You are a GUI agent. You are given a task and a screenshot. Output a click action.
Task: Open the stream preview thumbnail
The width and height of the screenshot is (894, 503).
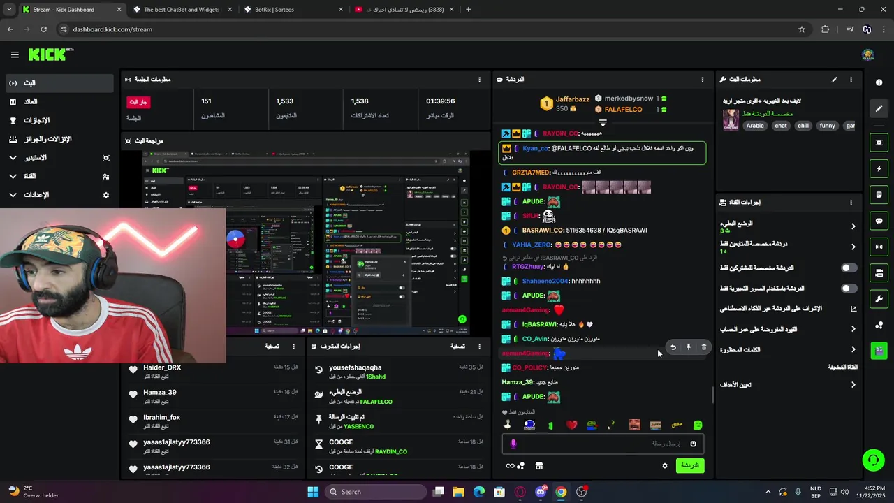point(306,244)
